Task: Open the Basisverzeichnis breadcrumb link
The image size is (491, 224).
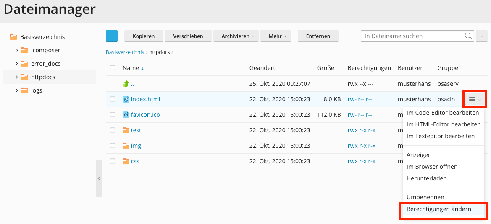Action: [x=124, y=52]
